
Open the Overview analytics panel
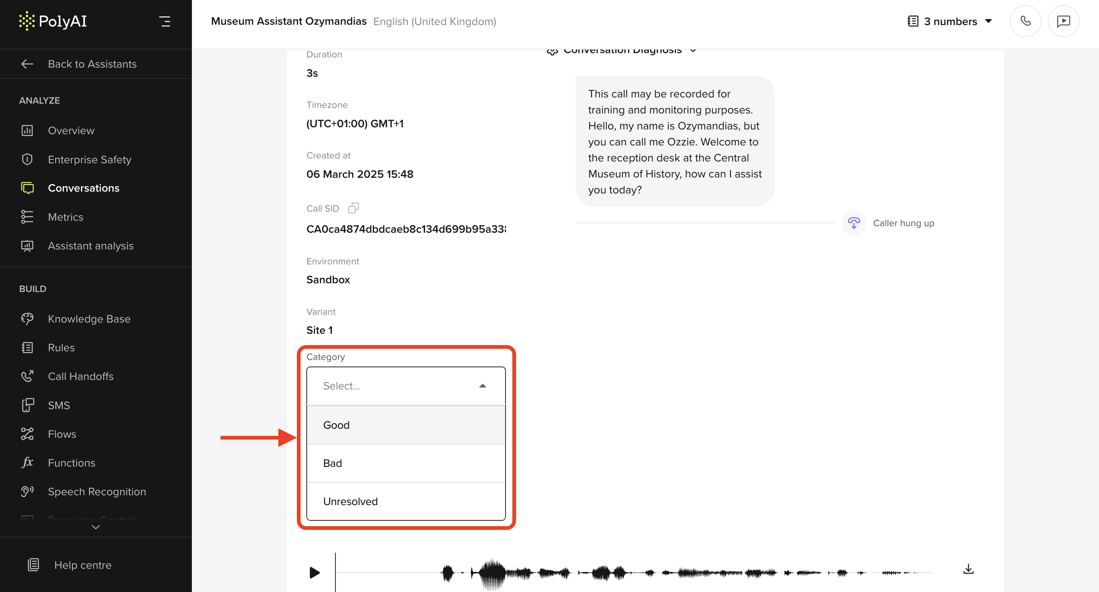(x=71, y=130)
